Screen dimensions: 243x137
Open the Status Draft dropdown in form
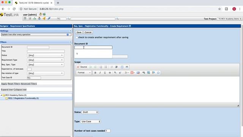point(90,112)
